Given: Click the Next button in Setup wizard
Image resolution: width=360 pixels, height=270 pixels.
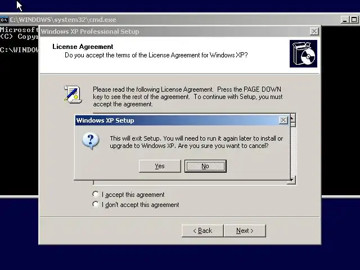Looking at the screenshot, I should [x=245, y=231].
